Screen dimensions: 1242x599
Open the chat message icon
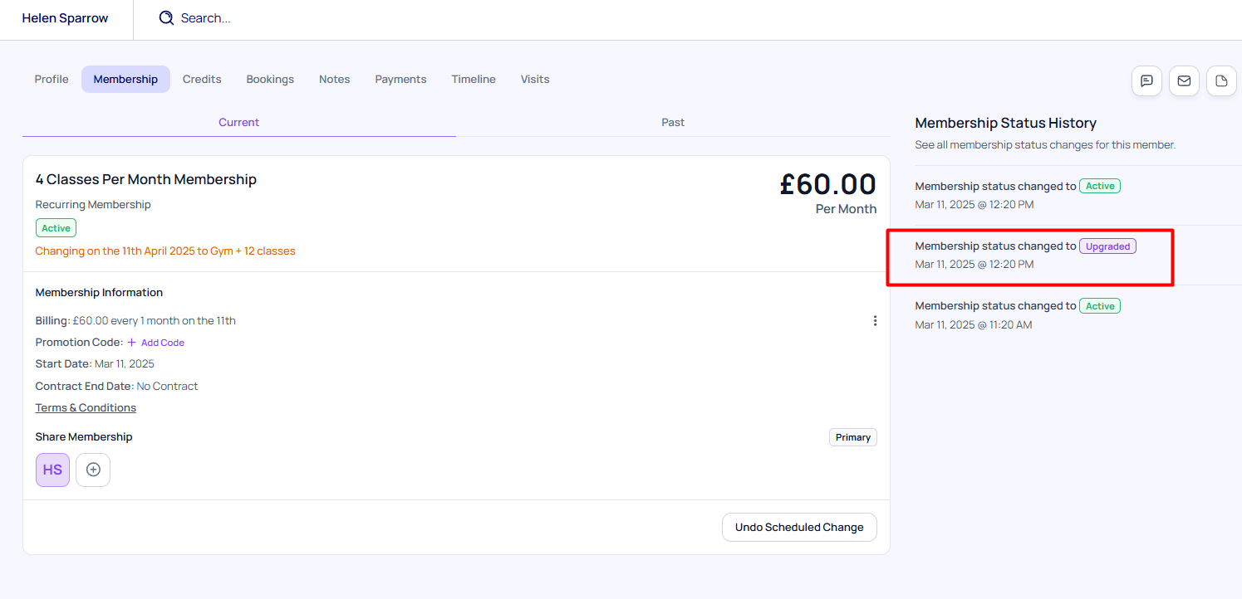[1146, 80]
